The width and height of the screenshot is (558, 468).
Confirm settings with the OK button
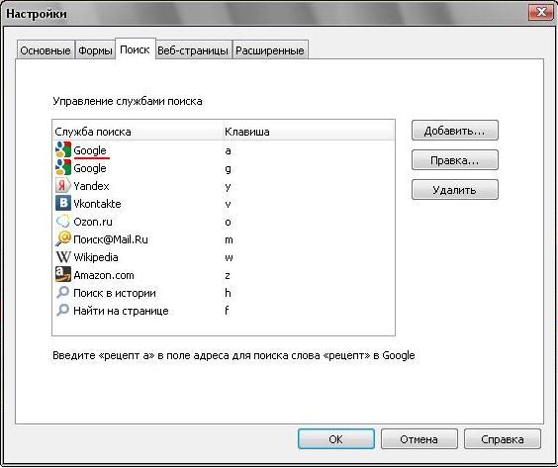click(336, 439)
